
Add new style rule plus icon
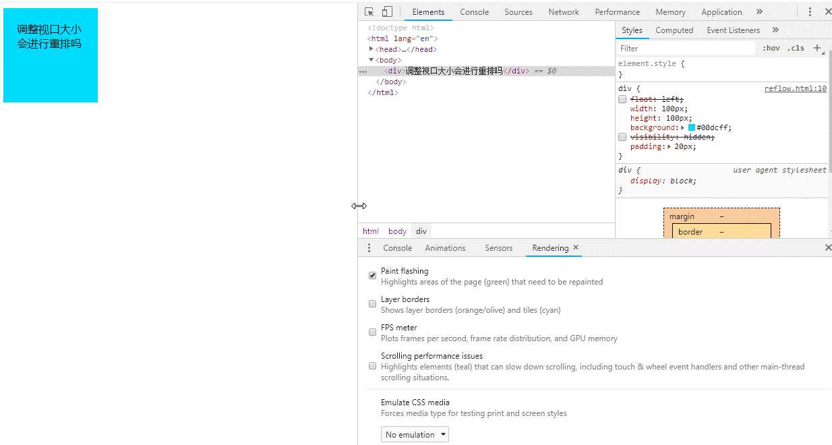pos(817,48)
